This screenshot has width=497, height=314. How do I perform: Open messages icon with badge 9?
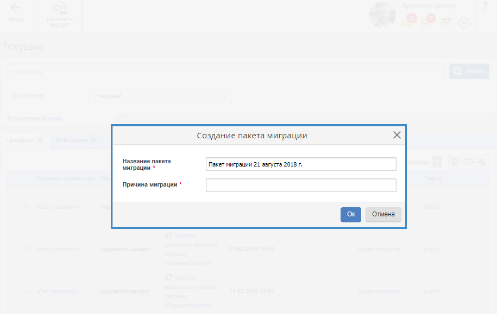[408, 21]
